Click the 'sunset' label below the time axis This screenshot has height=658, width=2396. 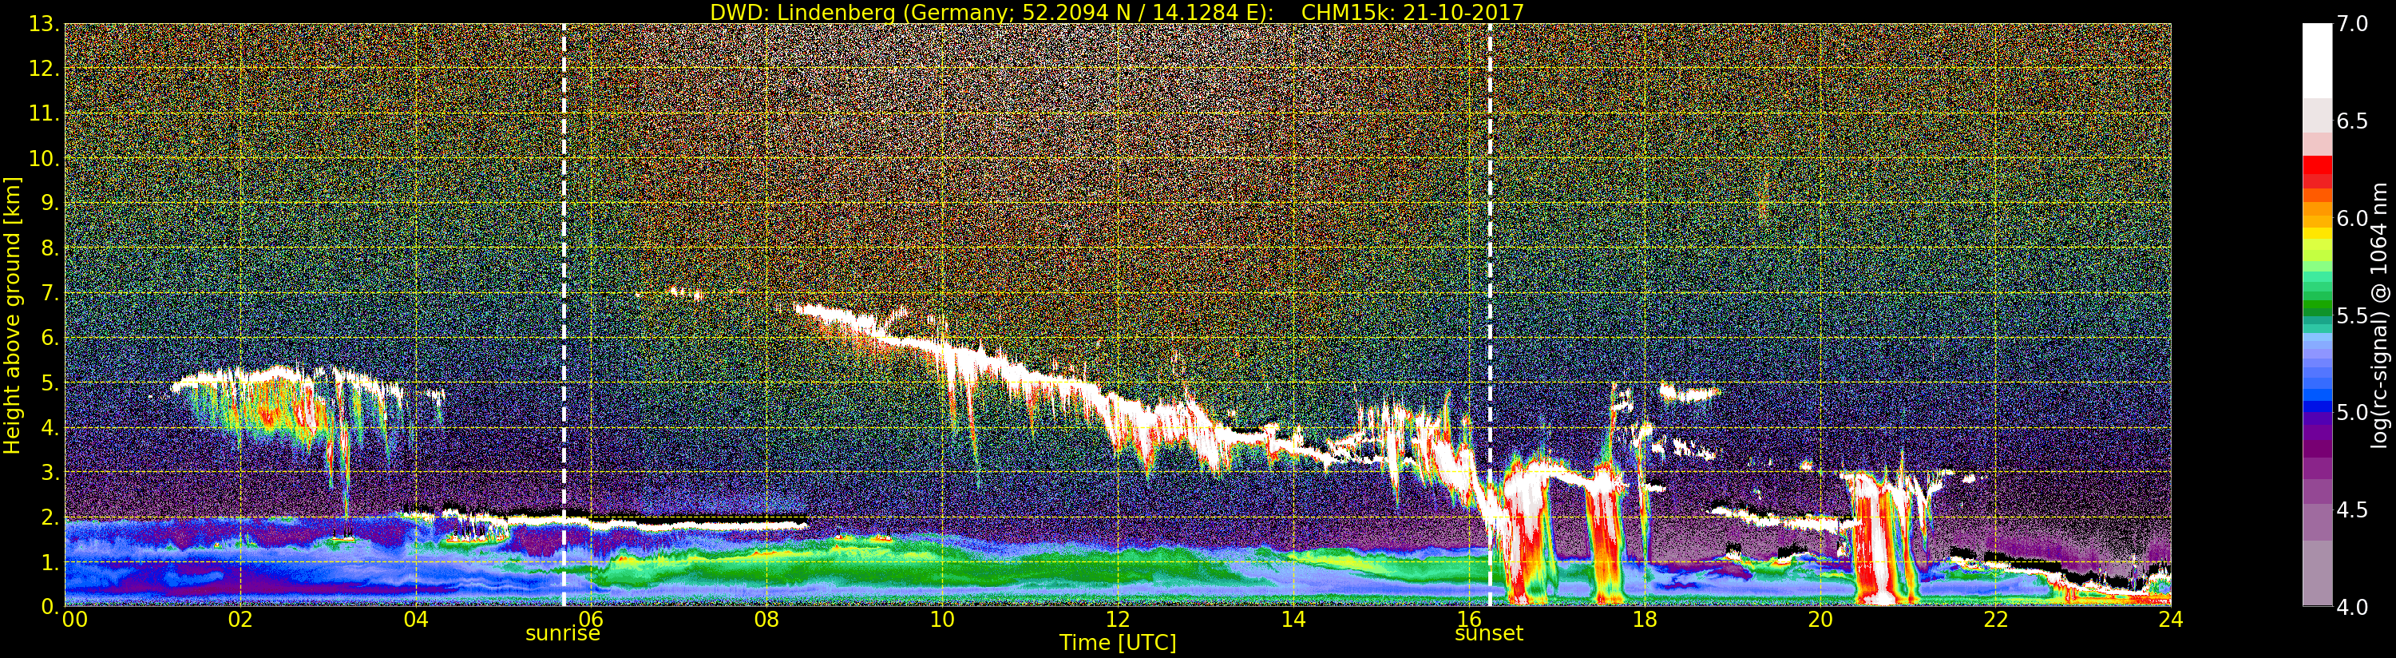coord(1489,634)
